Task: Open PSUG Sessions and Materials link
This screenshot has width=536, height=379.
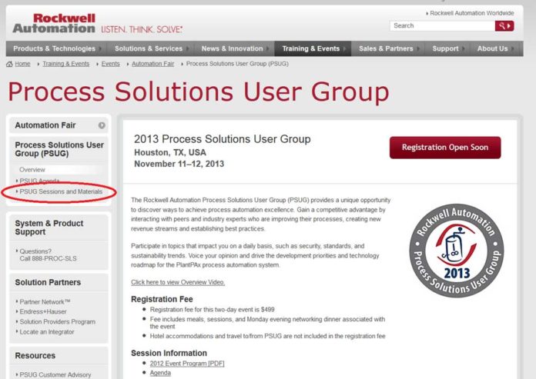Action: [61, 191]
